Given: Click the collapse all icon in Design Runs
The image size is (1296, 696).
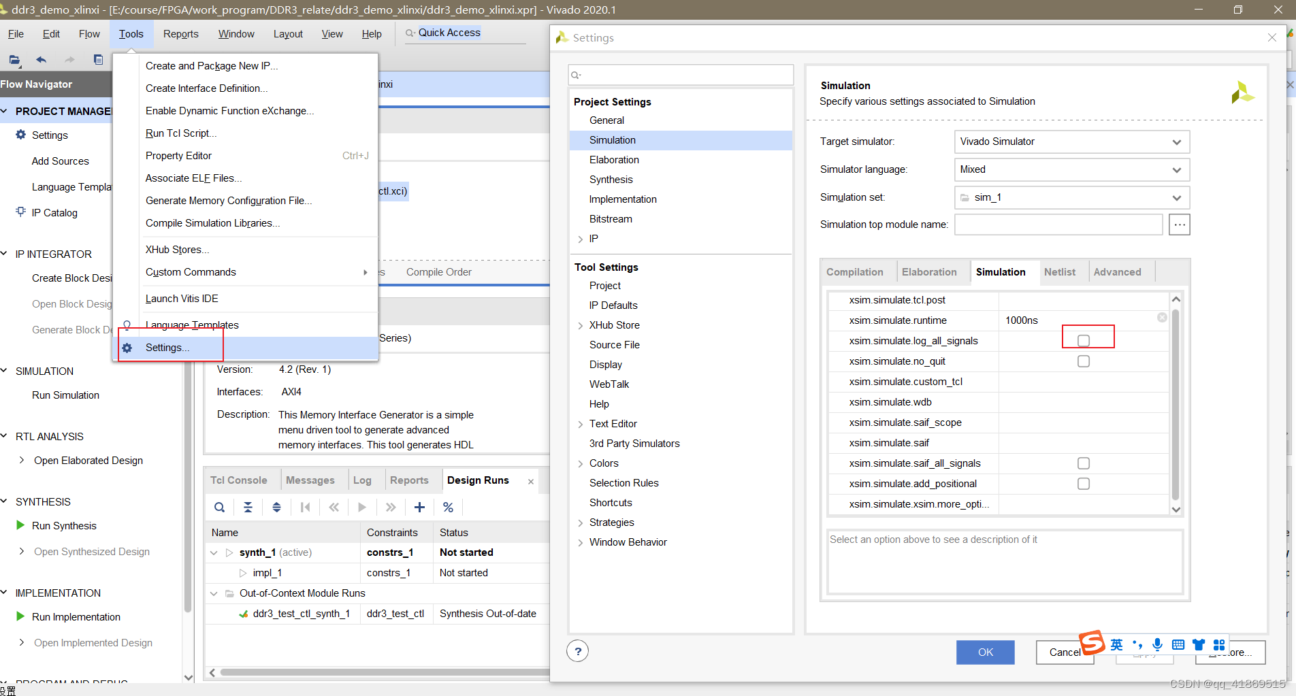Looking at the screenshot, I should tap(248, 507).
